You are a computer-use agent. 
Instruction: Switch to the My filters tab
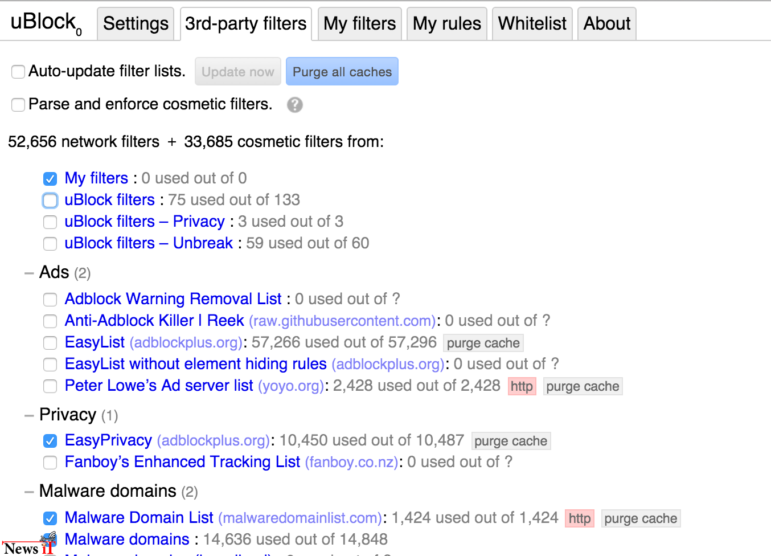360,24
